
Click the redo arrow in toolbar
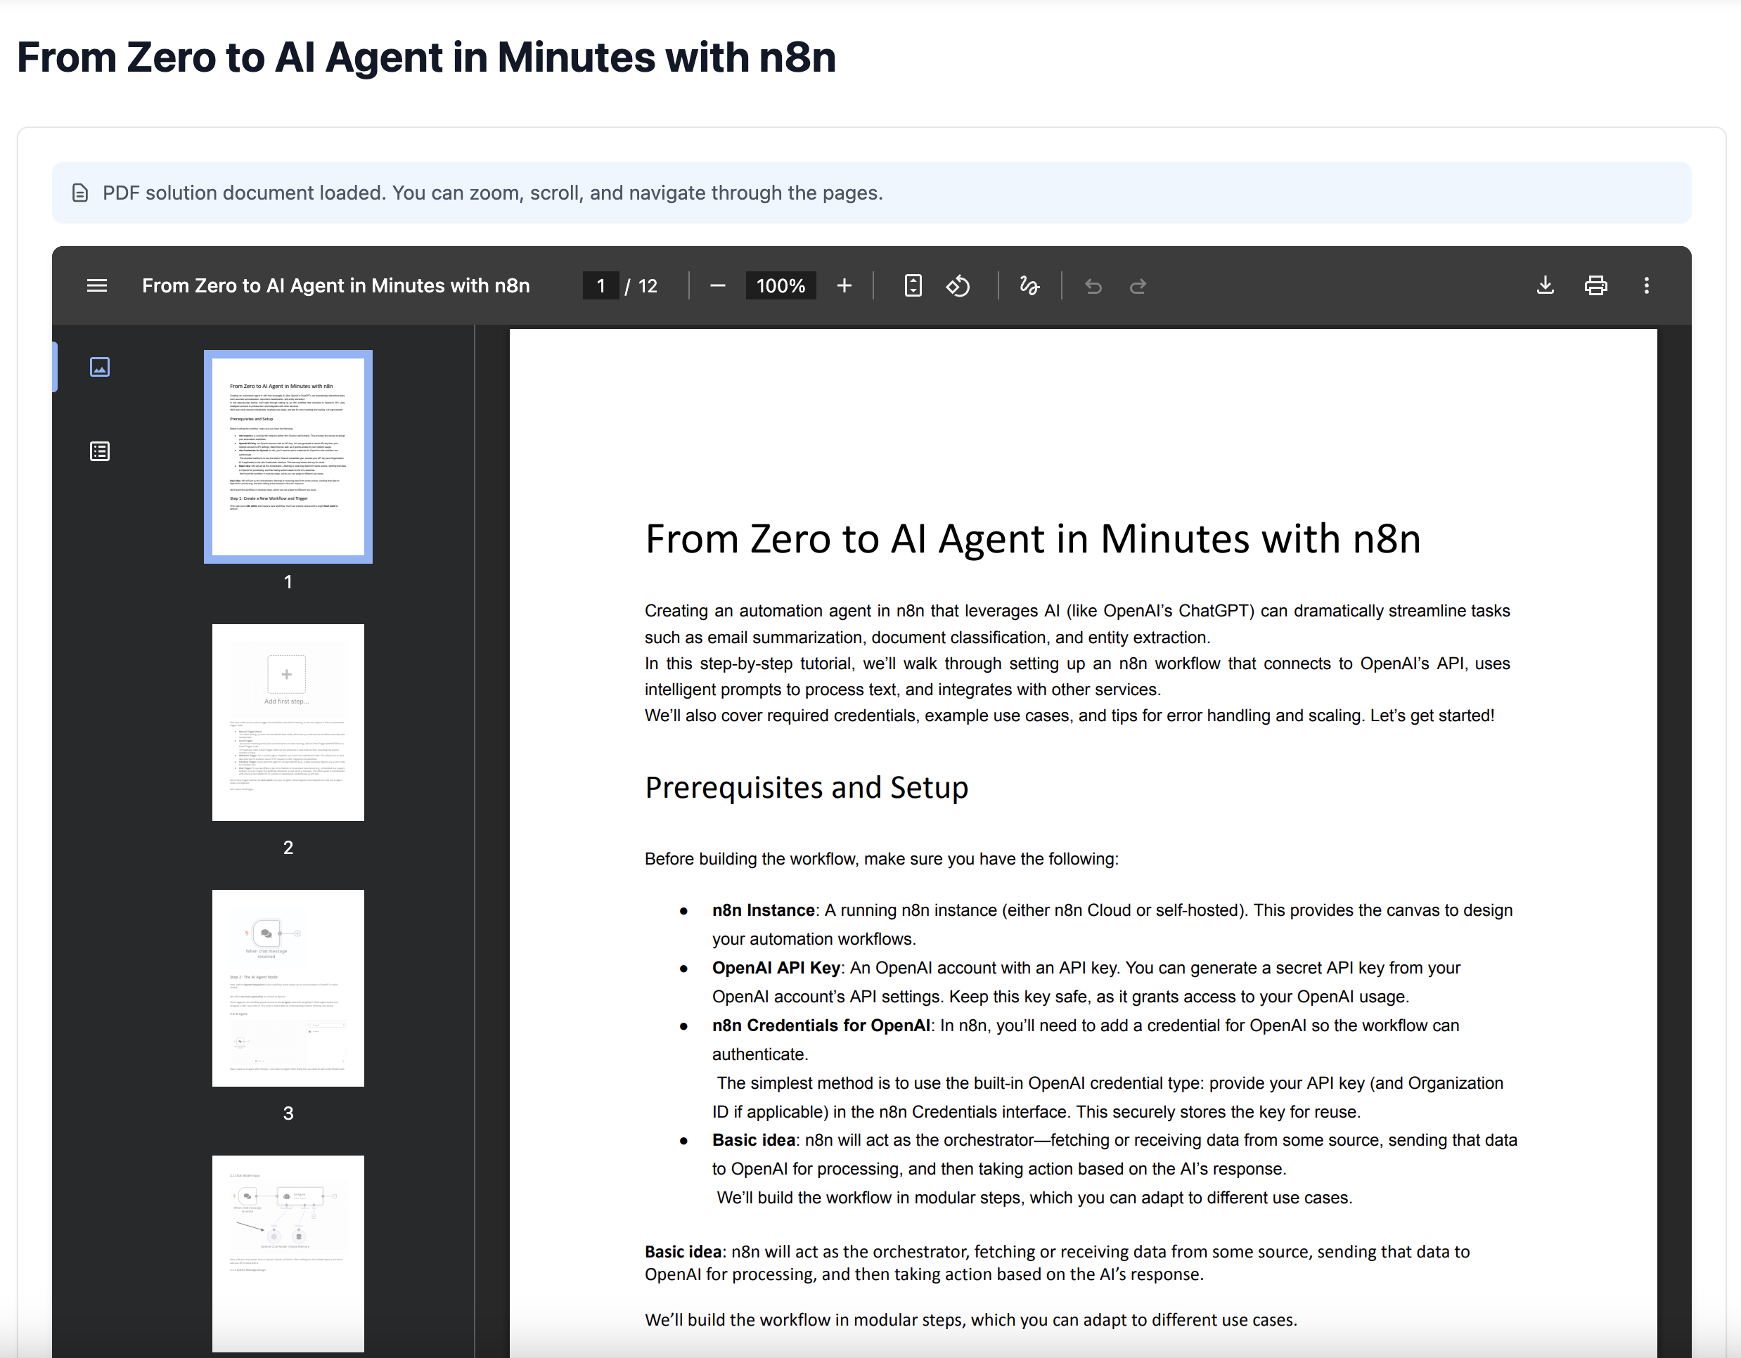pos(1138,285)
